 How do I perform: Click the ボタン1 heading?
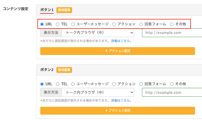[47, 10]
